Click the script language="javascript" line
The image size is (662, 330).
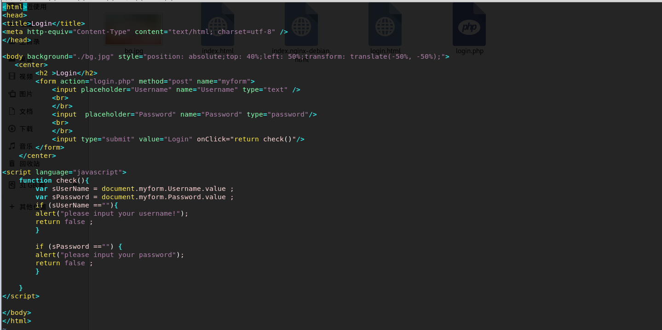(64, 172)
